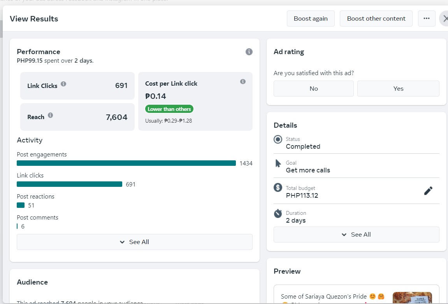Answer No to ad satisfaction
Screen dimensions: 448x304
point(314,89)
